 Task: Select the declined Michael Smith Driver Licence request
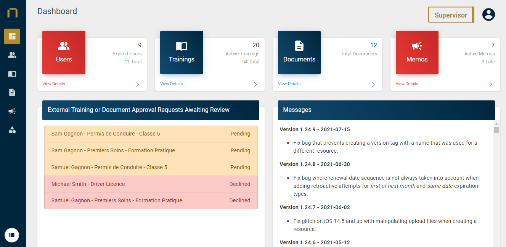pyautogui.click(x=151, y=184)
